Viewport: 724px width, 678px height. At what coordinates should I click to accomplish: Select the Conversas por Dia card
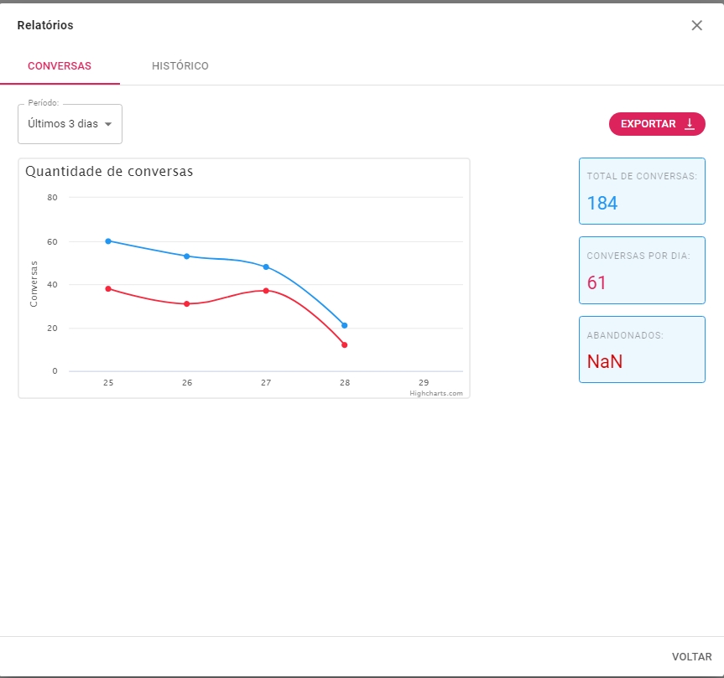[642, 270]
